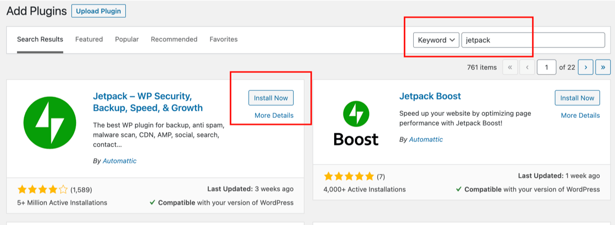
Task: Open More Details for Jetpack Boost
Action: click(x=580, y=115)
